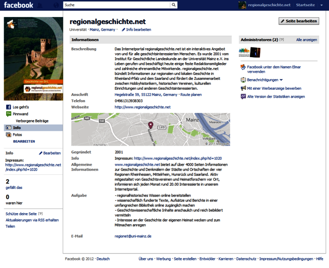Click the switch-user icon for Elmar
This screenshot has width=329, height=268.
[243, 67]
